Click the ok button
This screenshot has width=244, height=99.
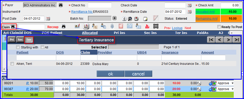tap(110, 74)
